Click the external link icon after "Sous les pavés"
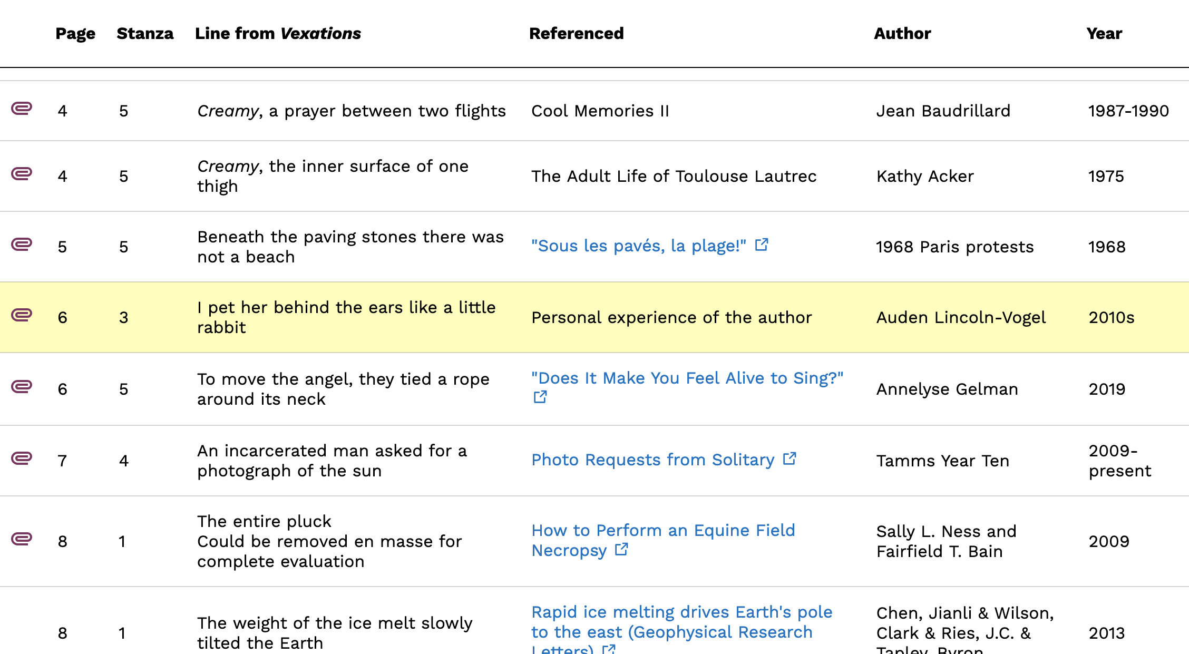1189x654 pixels. tap(762, 245)
